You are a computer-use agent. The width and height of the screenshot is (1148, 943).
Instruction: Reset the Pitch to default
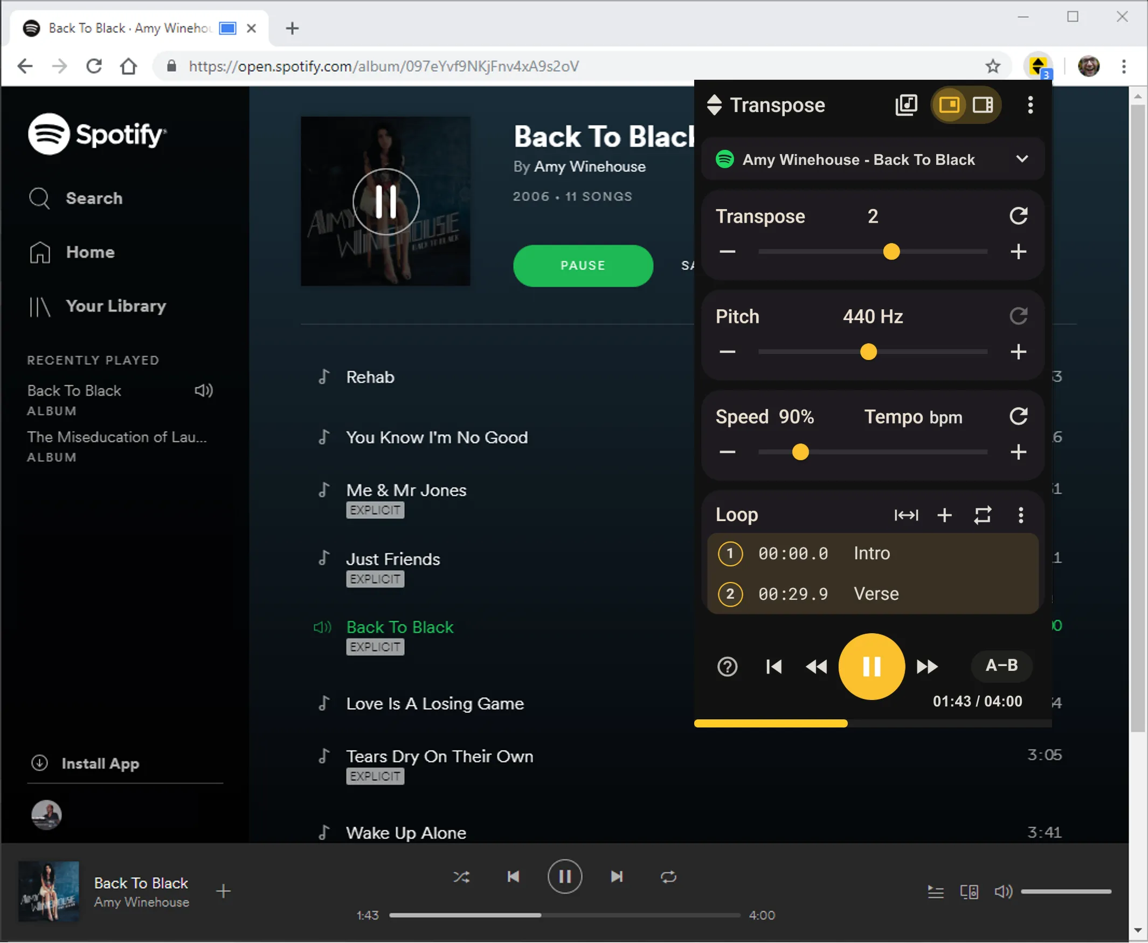point(1018,316)
